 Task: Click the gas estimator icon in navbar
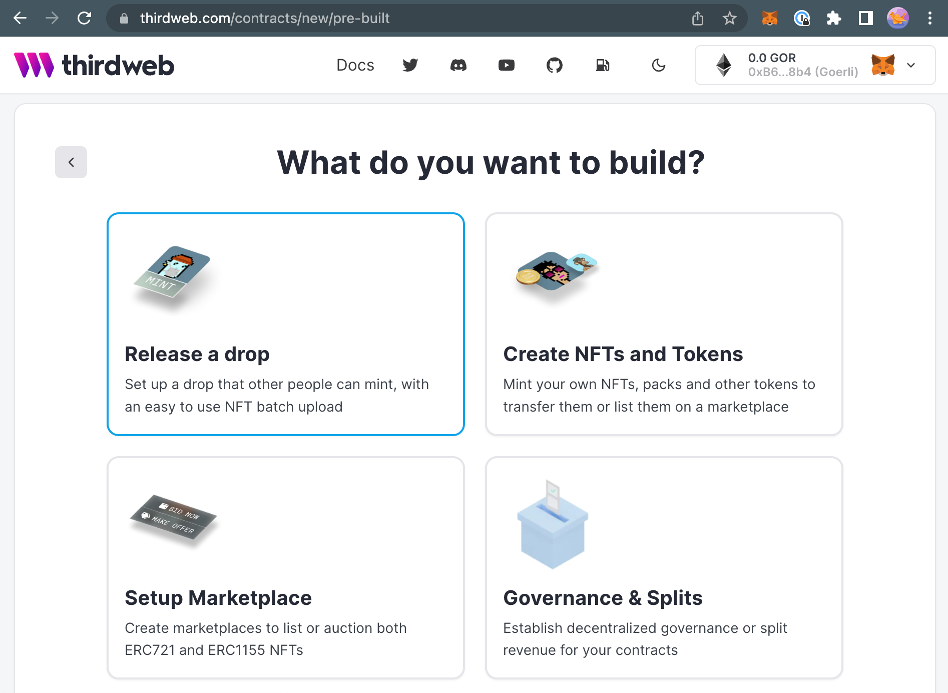[x=603, y=65]
